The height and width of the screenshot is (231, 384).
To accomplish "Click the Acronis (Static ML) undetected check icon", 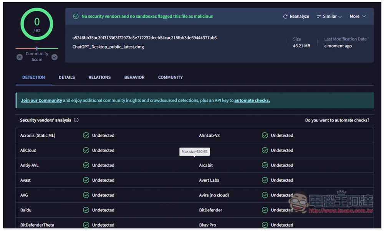I will pyautogui.click(x=86, y=135).
